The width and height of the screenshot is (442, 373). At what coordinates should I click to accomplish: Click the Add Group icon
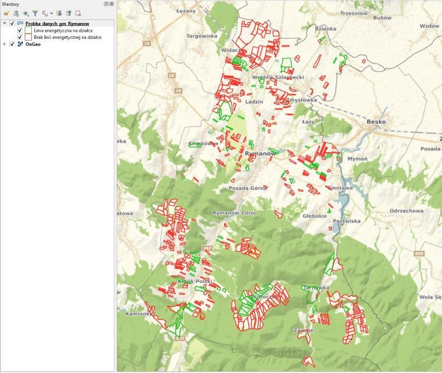coord(16,12)
